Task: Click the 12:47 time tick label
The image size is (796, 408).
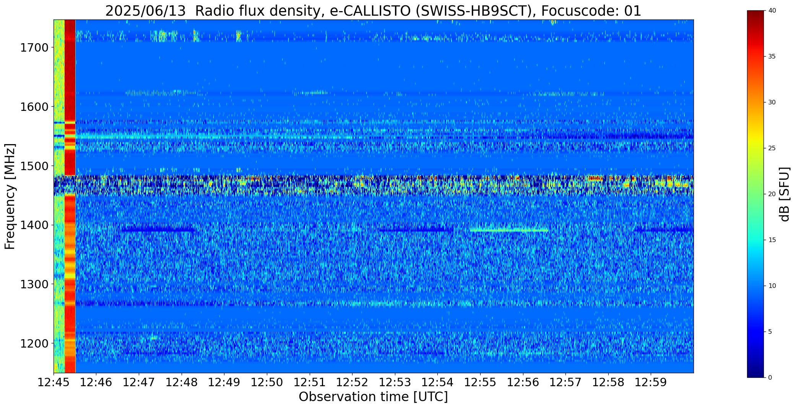Action: point(139,382)
